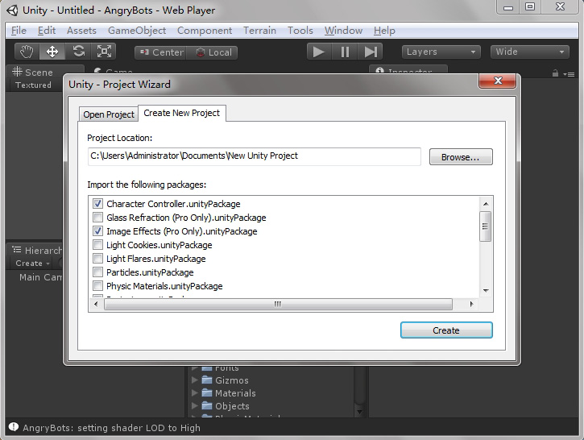Viewport: 584px width, 440px height.
Task: Click the Project Location path field
Action: point(255,156)
